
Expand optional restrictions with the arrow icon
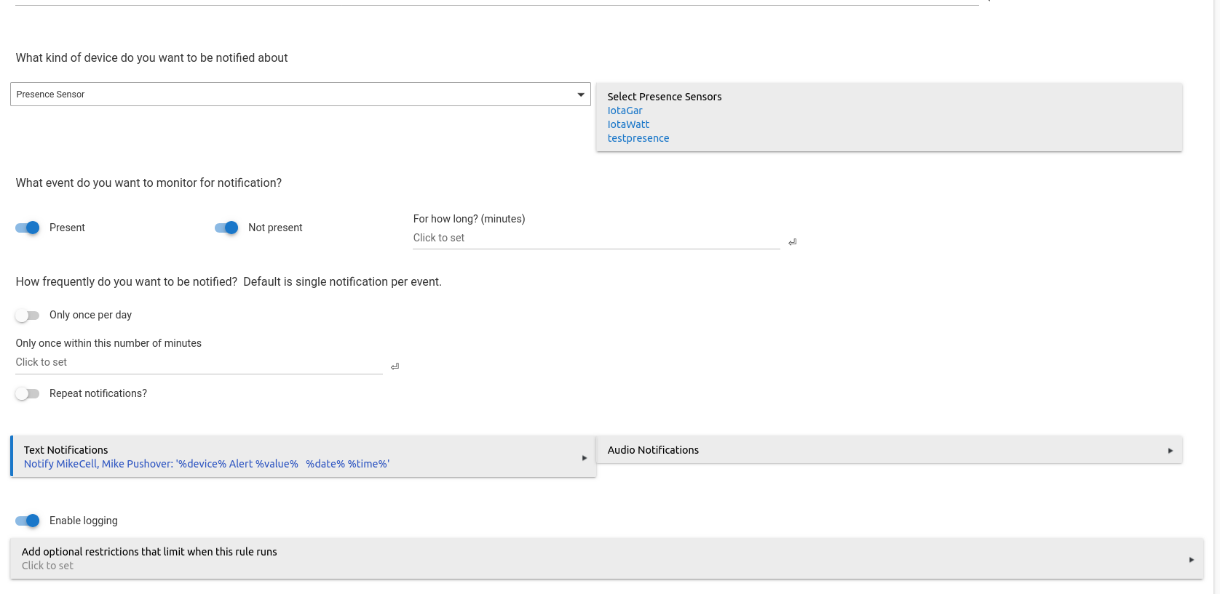coord(1191,559)
